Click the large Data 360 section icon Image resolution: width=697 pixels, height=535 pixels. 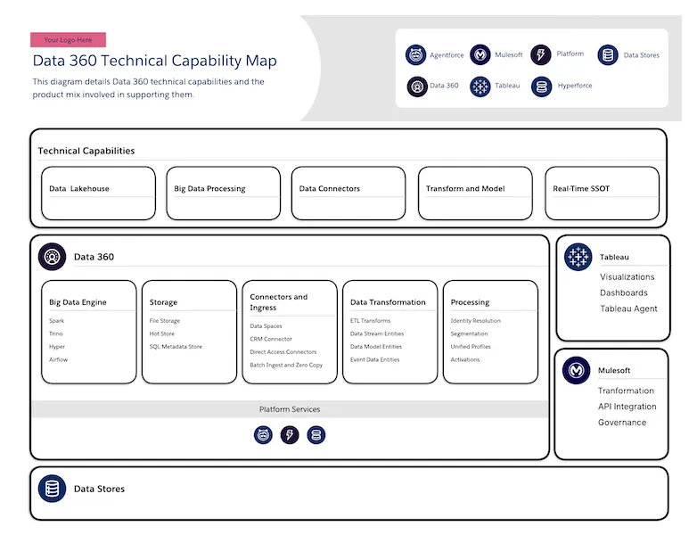pyautogui.click(x=52, y=257)
